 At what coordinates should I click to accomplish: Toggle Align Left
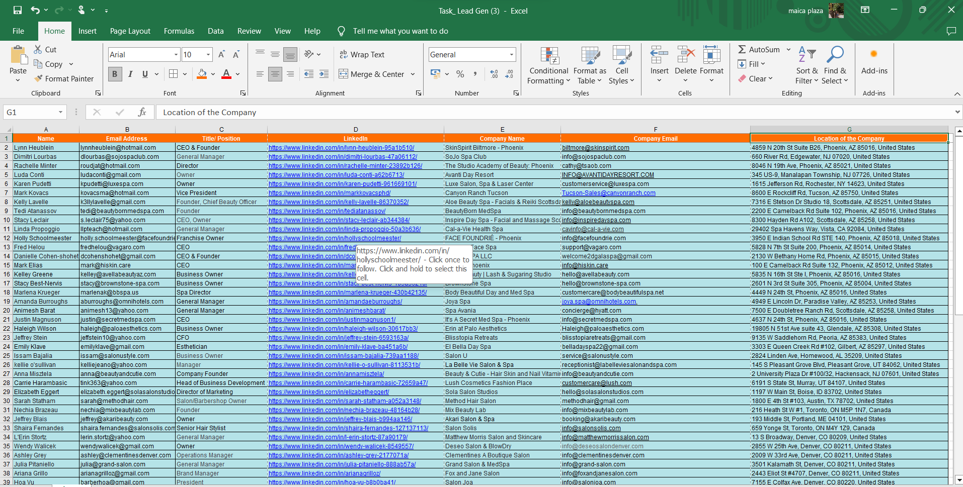point(260,74)
